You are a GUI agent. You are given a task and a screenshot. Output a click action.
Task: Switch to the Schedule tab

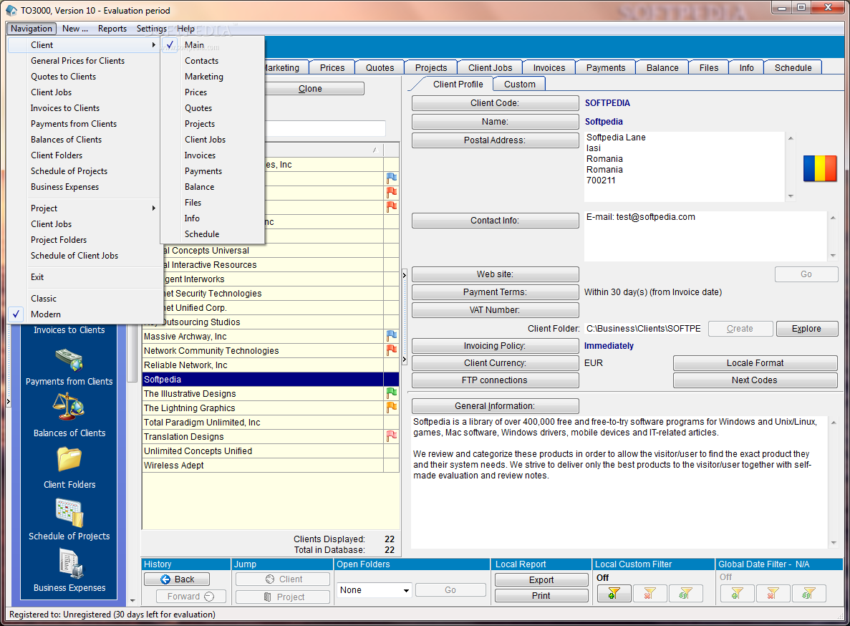point(793,68)
